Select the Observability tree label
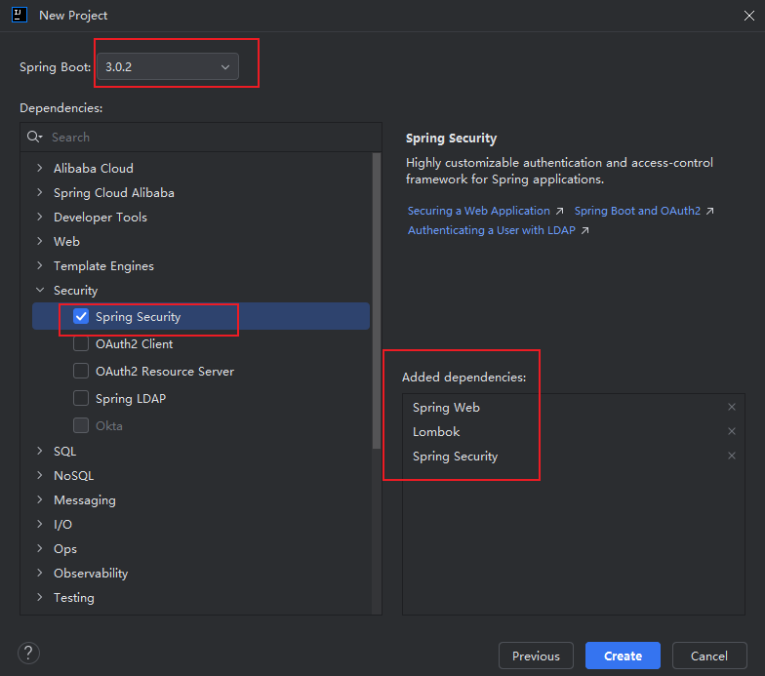 pos(91,574)
